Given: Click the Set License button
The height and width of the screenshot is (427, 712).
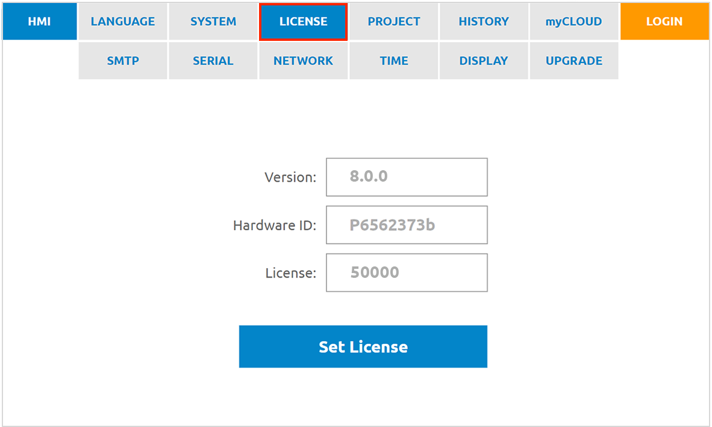Looking at the screenshot, I should [x=363, y=346].
